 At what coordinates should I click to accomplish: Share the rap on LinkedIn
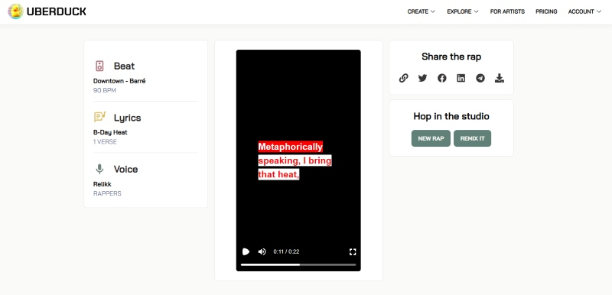click(x=461, y=78)
